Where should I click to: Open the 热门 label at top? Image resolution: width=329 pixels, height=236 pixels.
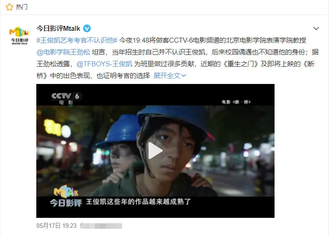(x=22, y=7)
